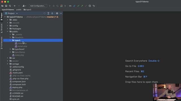Click Git Commit checkmark icon

tap(78, 6)
